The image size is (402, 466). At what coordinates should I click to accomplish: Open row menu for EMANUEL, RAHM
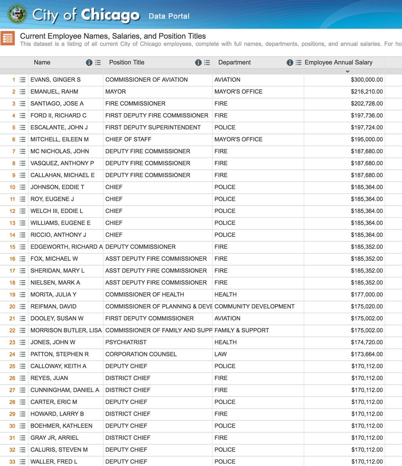coord(22,92)
